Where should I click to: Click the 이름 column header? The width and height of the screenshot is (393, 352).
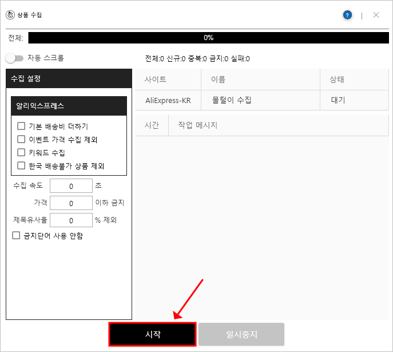click(x=260, y=80)
